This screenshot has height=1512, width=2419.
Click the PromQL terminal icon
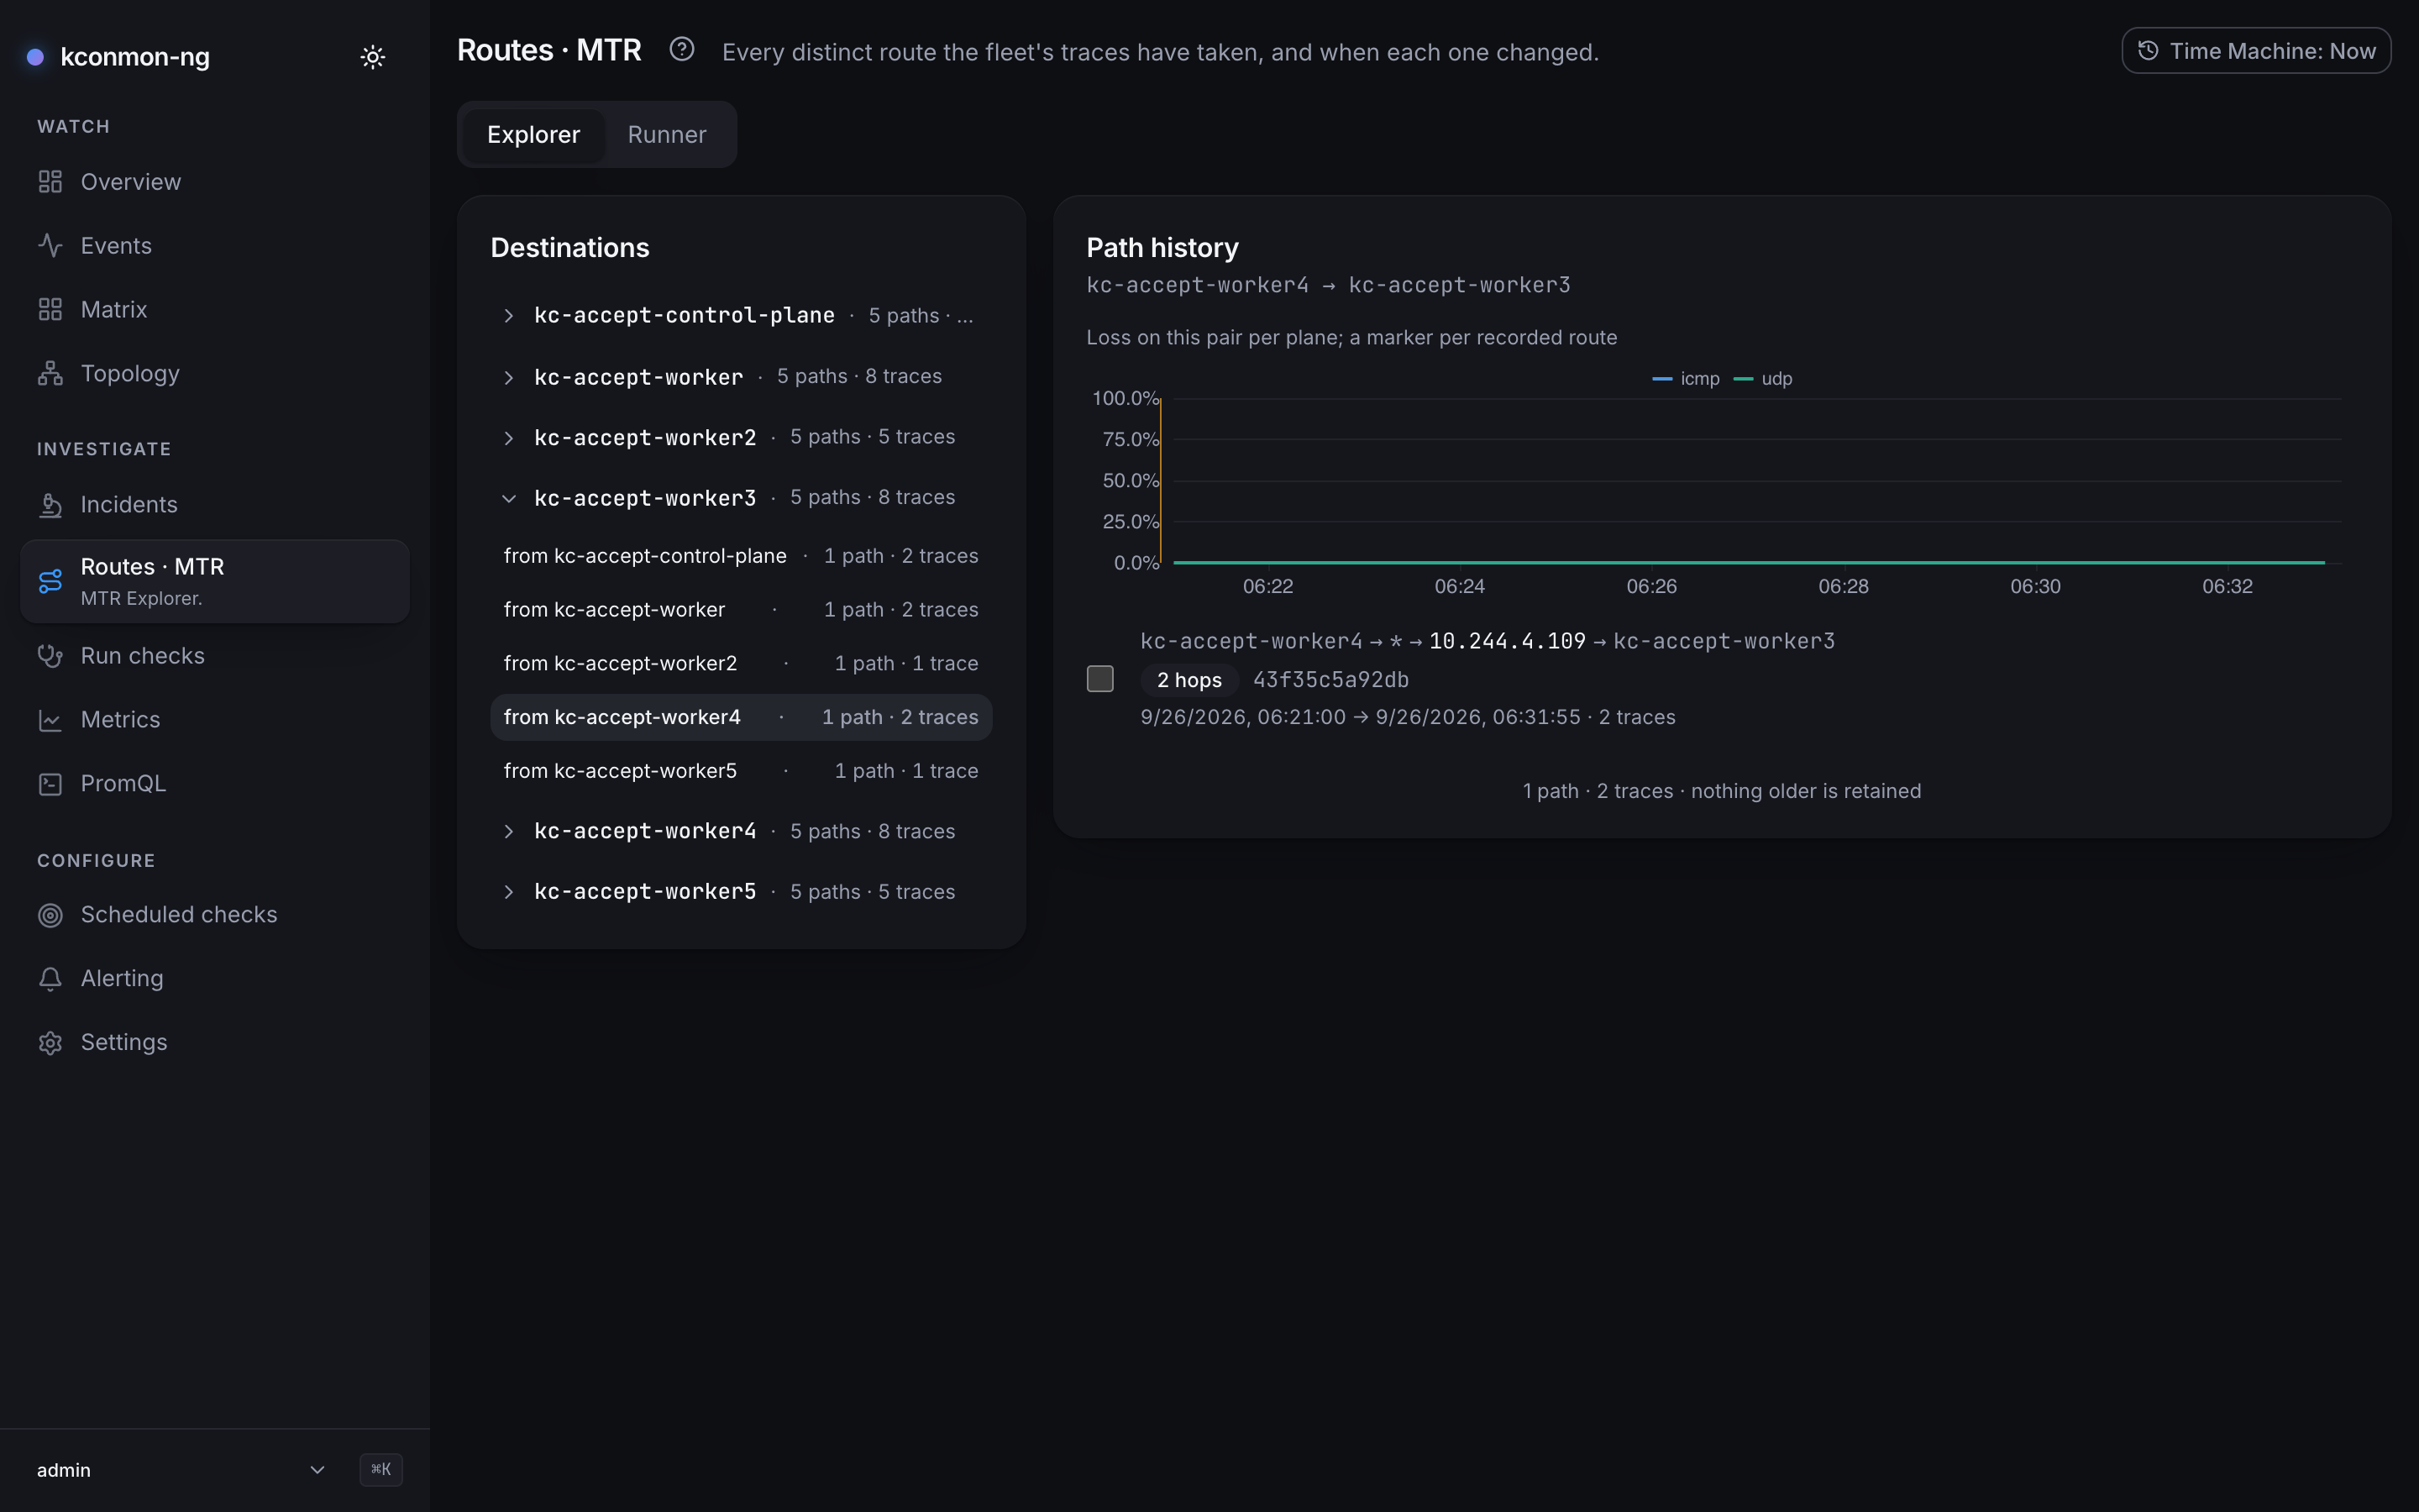coord(50,784)
